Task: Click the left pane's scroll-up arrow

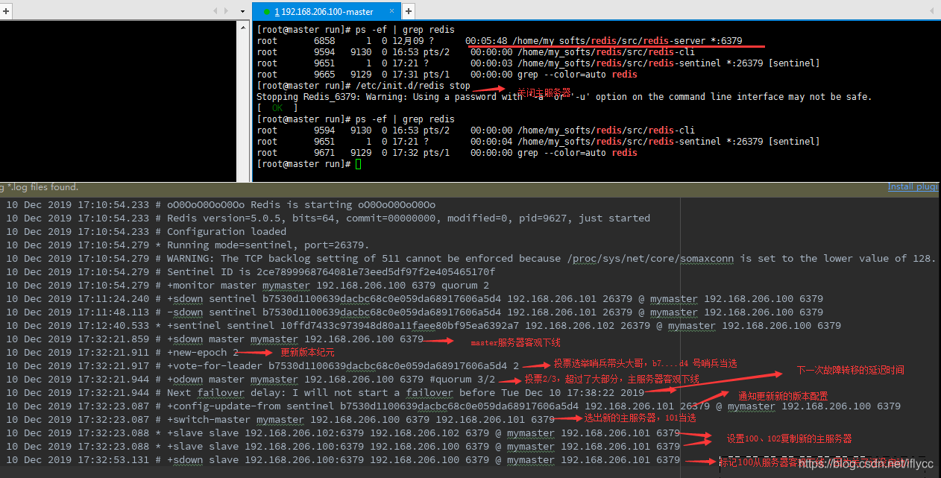Action: pos(243,26)
